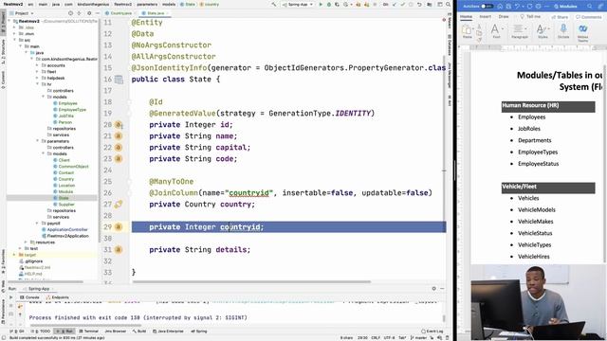Expand the helpdesk package folder
Image resolution: width=607 pixels, height=341 pixels.
click(38, 78)
